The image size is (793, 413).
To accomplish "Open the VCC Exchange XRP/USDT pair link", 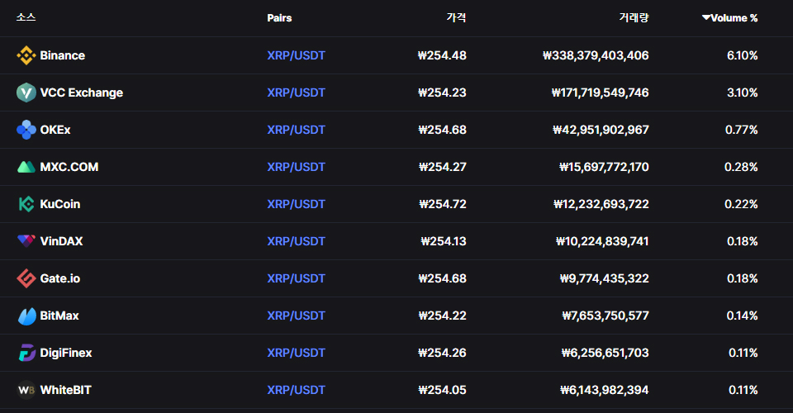I will 296,93.
